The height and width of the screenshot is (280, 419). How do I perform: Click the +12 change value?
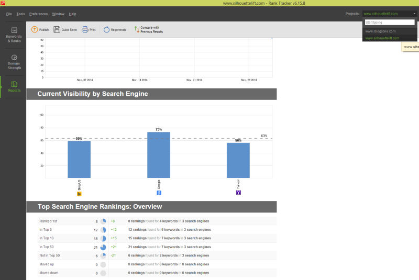pyautogui.click(x=114, y=230)
